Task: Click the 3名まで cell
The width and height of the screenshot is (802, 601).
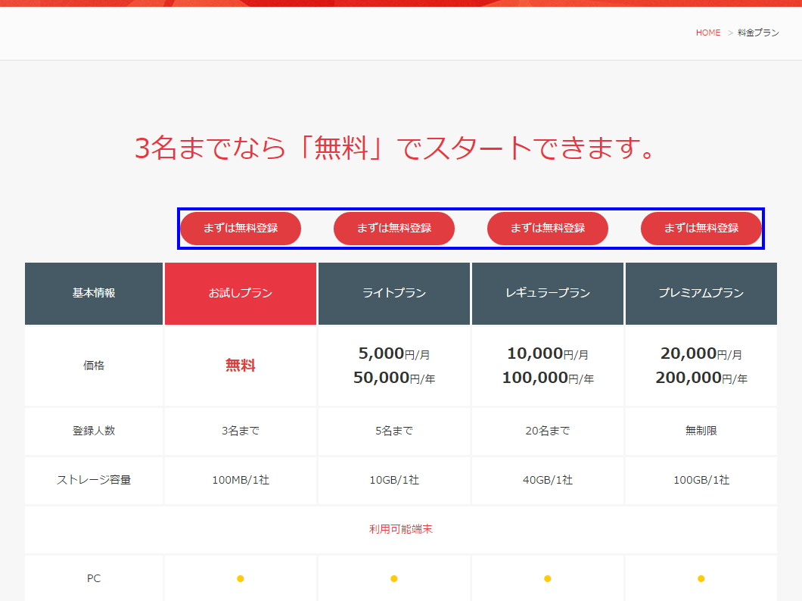Action: 241,431
